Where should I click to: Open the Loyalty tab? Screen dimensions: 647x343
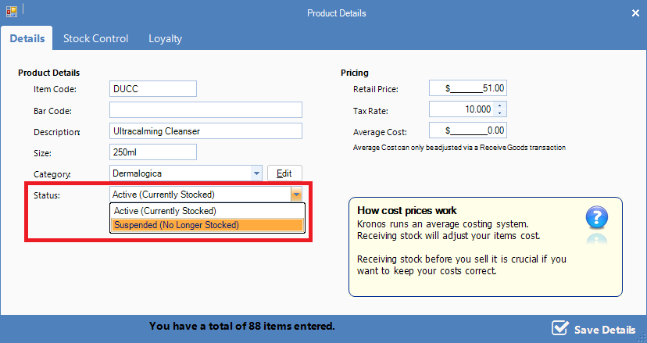coord(165,38)
